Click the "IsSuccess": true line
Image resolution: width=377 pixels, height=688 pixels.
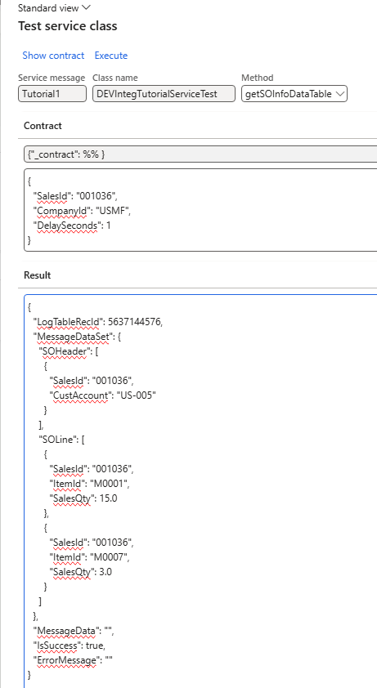70,646
